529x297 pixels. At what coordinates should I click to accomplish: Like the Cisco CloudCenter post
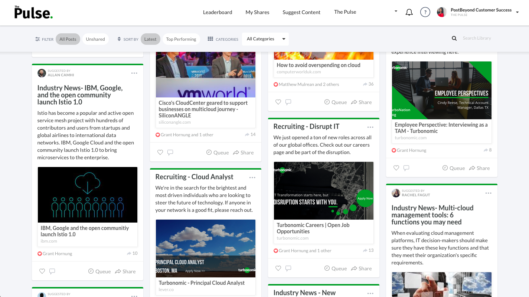point(160,152)
